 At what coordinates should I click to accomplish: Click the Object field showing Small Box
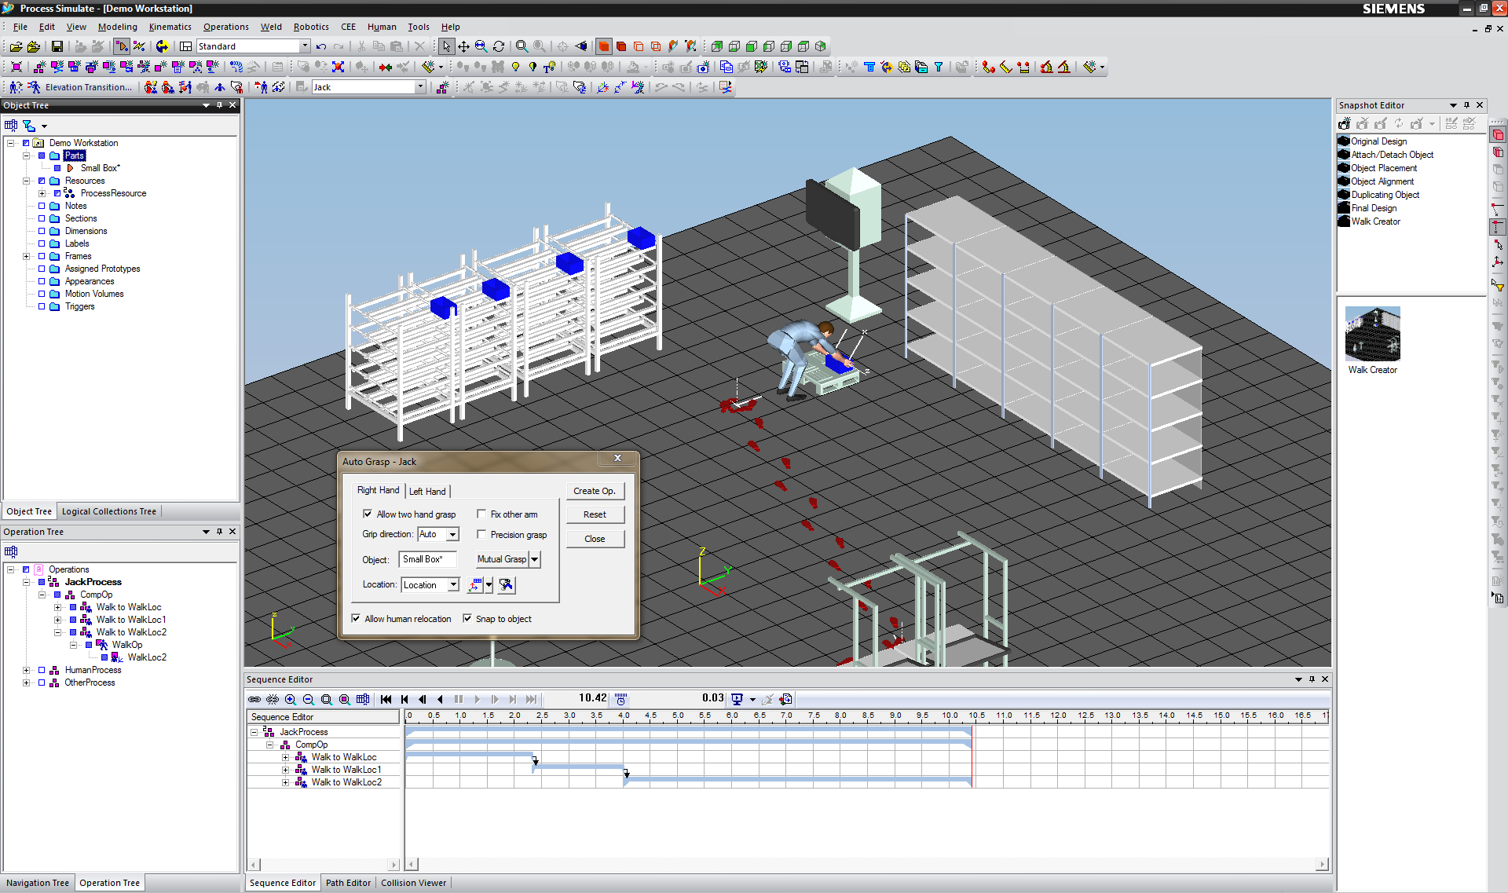tap(427, 559)
